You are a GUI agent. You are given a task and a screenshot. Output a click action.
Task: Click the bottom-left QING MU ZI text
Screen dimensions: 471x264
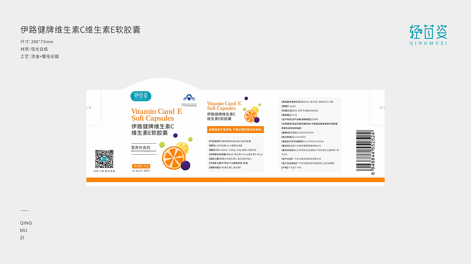pos(26,230)
